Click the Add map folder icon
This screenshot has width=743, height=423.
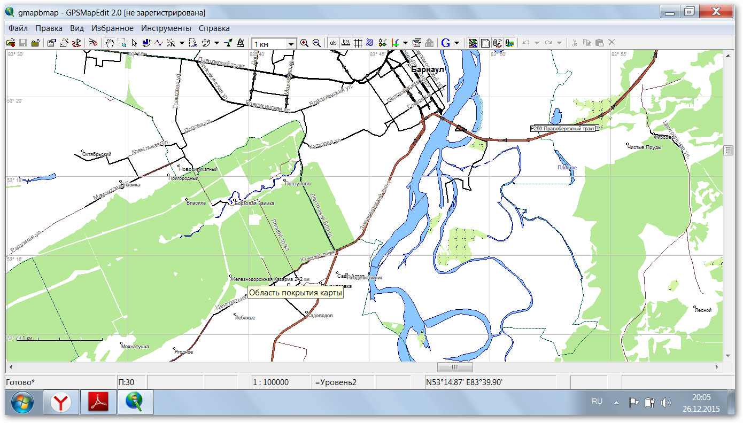35,43
